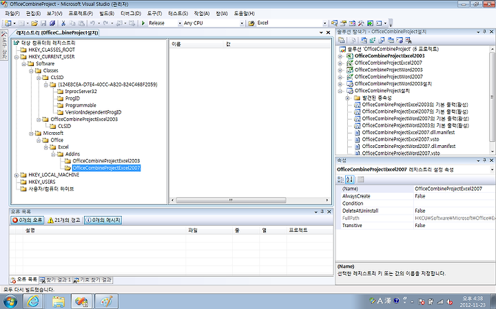Open Internet Explorer from taskbar
The image size is (496, 309).
pos(33,301)
